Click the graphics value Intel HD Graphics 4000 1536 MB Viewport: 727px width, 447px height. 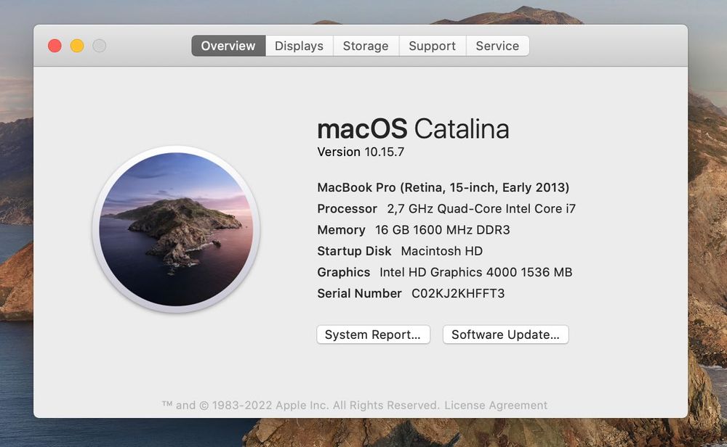[x=475, y=272]
